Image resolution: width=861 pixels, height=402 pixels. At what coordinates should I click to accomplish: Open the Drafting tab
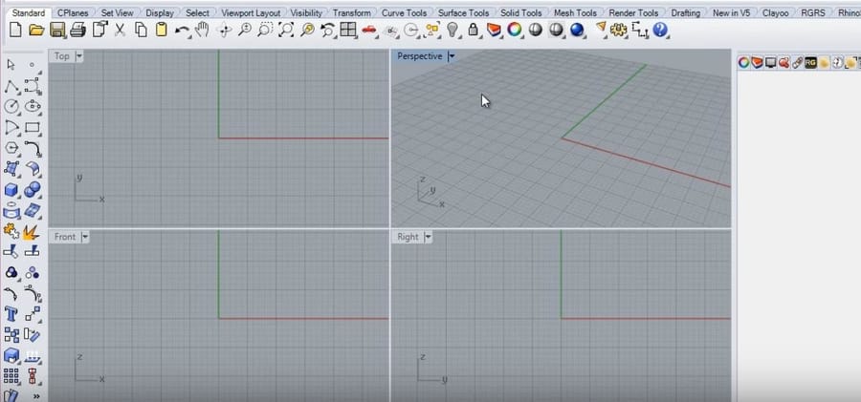tap(686, 12)
